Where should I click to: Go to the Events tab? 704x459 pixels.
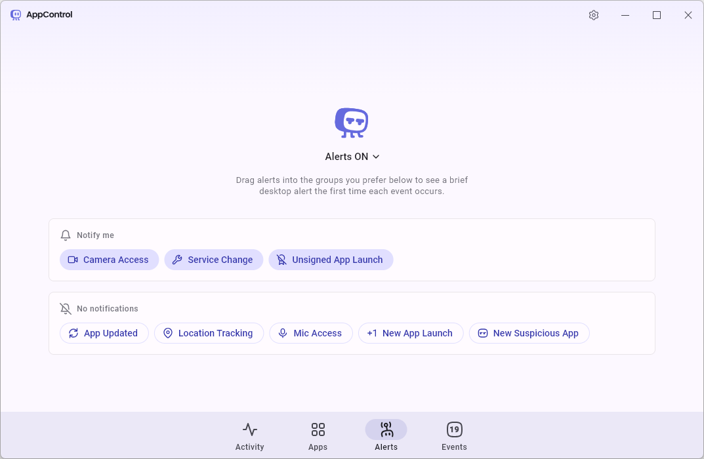pyautogui.click(x=454, y=436)
